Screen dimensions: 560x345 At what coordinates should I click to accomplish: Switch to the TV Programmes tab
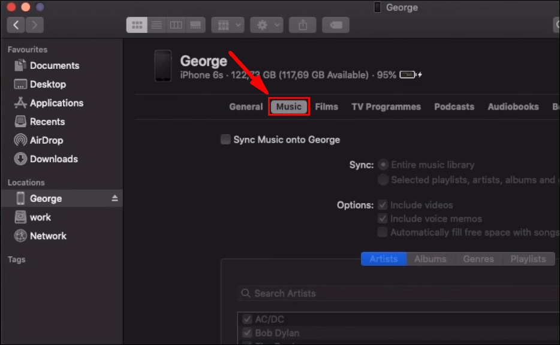pos(386,107)
